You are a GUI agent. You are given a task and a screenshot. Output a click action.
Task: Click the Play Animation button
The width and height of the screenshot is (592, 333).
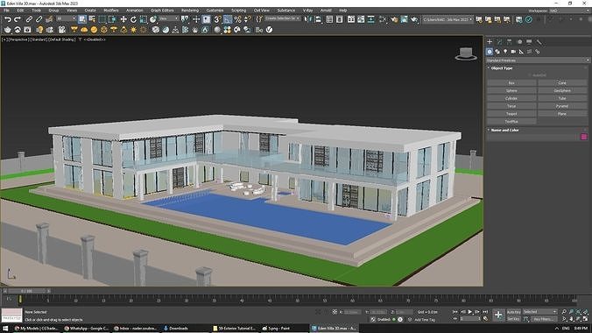pos(470,312)
